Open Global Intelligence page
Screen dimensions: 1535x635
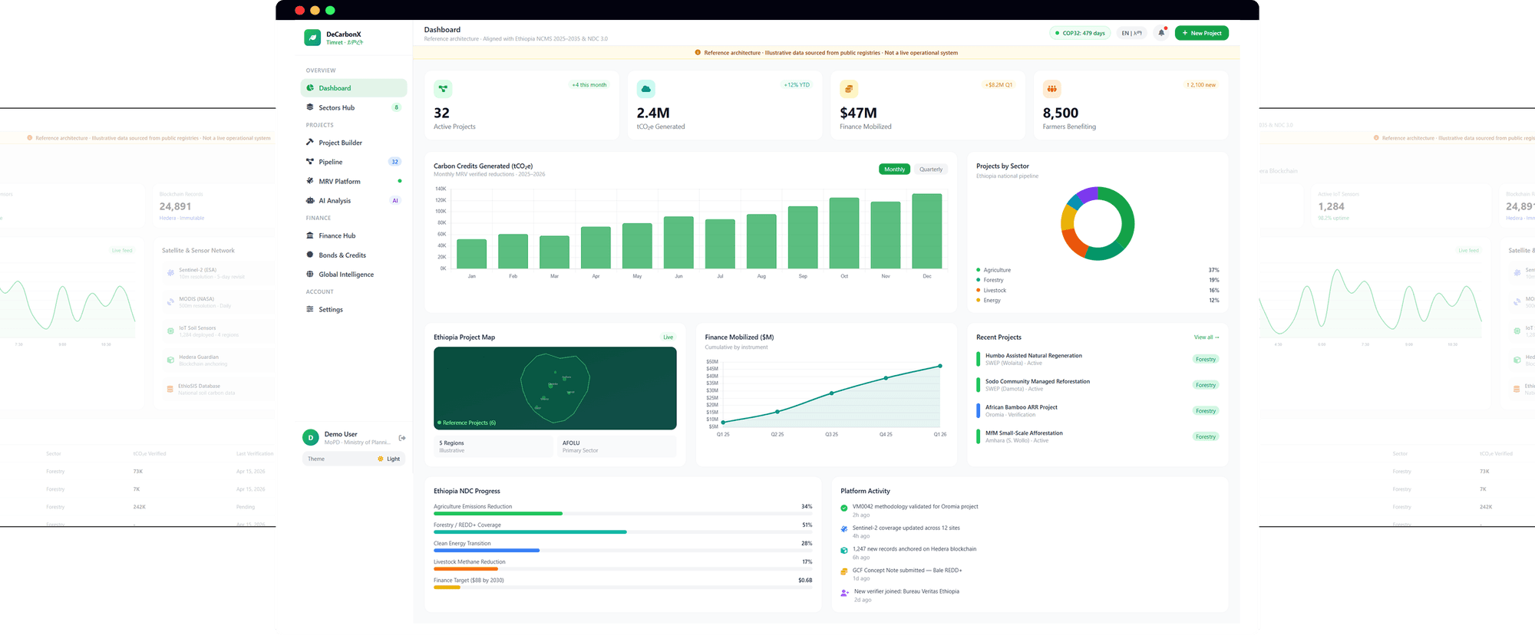(x=354, y=275)
